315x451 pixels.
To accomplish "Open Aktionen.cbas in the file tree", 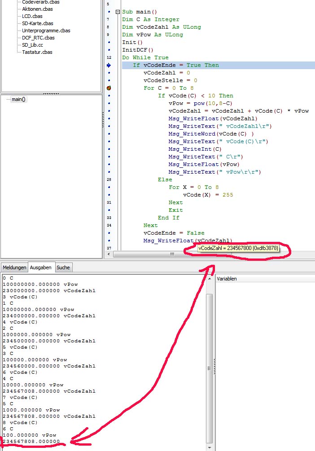I will pyautogui.click(x=36, y=9).
